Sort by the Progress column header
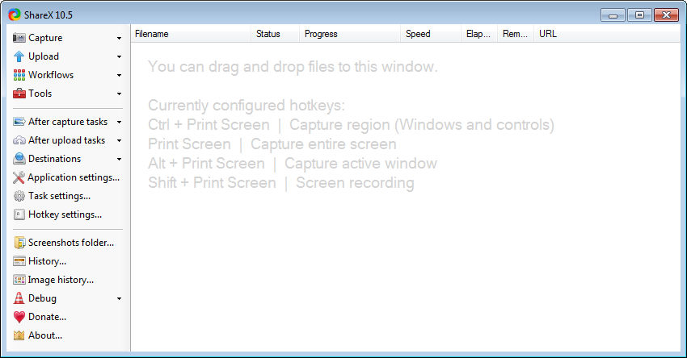The image size is (687, 358). click(350, 34)
